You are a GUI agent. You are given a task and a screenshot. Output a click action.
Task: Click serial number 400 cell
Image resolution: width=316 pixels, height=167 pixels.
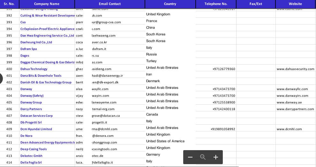[x=9, y=69]
